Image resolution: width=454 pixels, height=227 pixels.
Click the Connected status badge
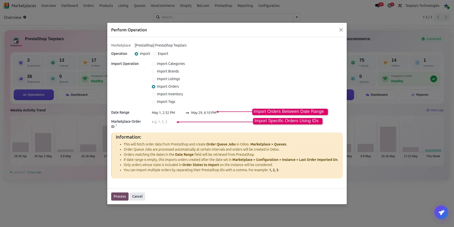431,39
